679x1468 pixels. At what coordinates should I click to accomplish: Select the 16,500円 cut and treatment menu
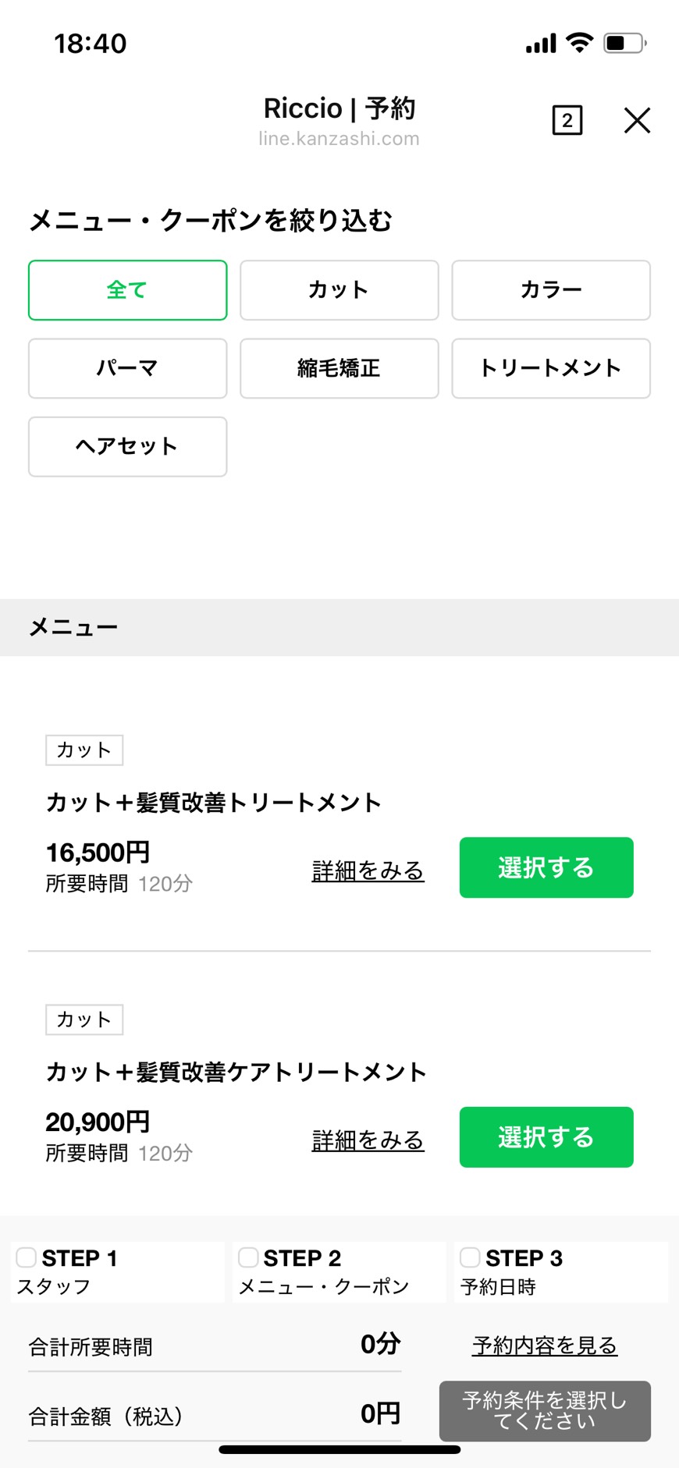point(546,867)
